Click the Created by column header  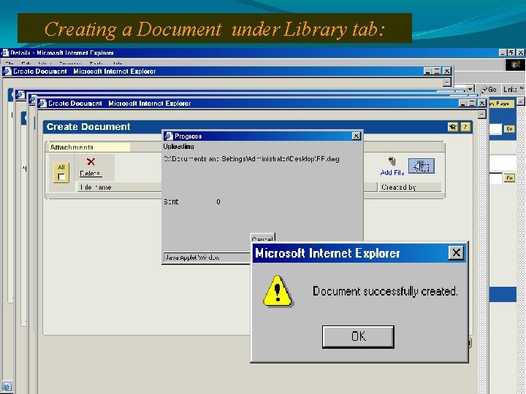[410, 188]
